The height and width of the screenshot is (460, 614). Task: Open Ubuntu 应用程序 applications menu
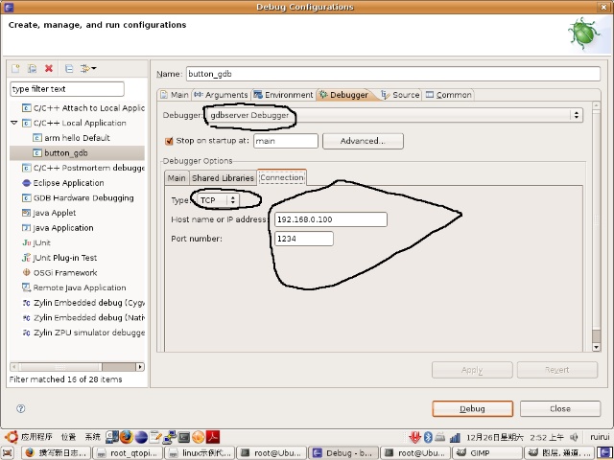pos(30,437)
